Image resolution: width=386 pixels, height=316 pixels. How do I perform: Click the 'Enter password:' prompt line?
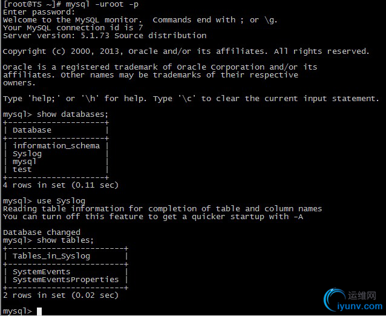click(39, 12)
